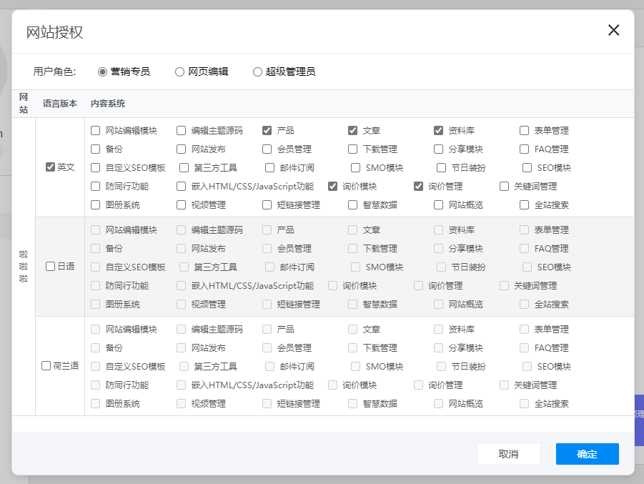The image size is (644, 484).
Task: Enable 全站搜索 in the English section
Action: click(x=525, y=204)
